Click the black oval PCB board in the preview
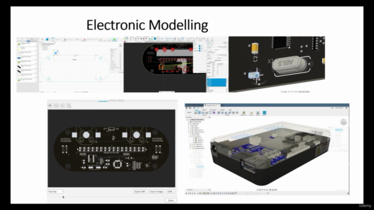Viewport: 374px width, 210px height. click(112, 149)
